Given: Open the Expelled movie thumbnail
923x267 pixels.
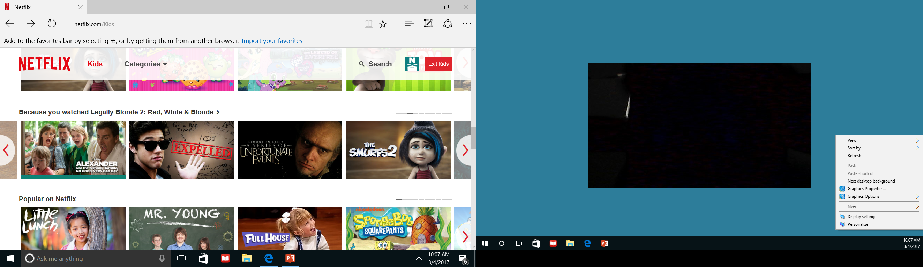Looking at the screenshot, I should click(181, 150).
